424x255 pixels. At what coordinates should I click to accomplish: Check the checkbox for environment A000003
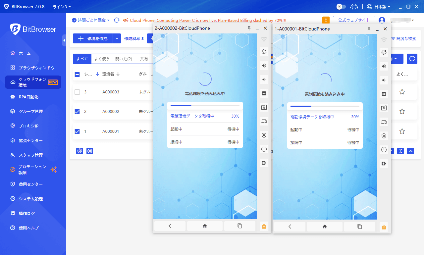tap(77, 92)
